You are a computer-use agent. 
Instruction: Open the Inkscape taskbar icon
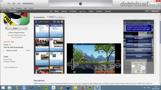pyautogui.click(x=68, y=88)
